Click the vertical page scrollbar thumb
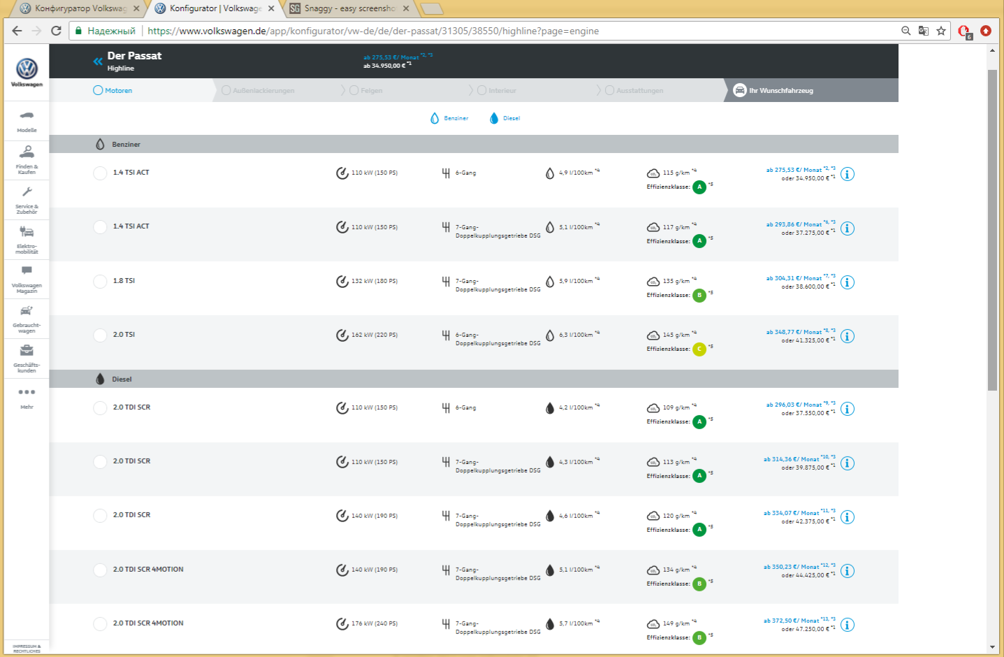 (x=992, y=230)
